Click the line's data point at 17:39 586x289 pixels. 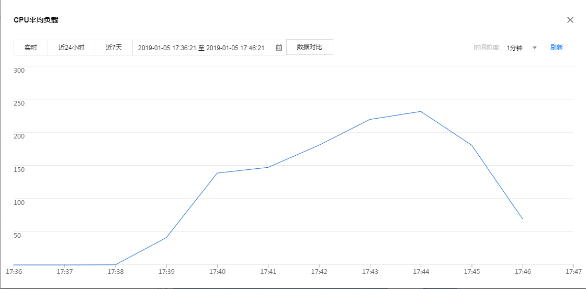pos(166,238)
